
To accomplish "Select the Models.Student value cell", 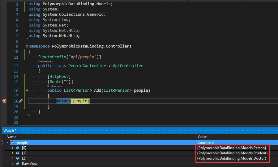I will (x=232, y=153).
